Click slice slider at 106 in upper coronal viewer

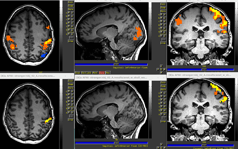(x=204, y=69)
